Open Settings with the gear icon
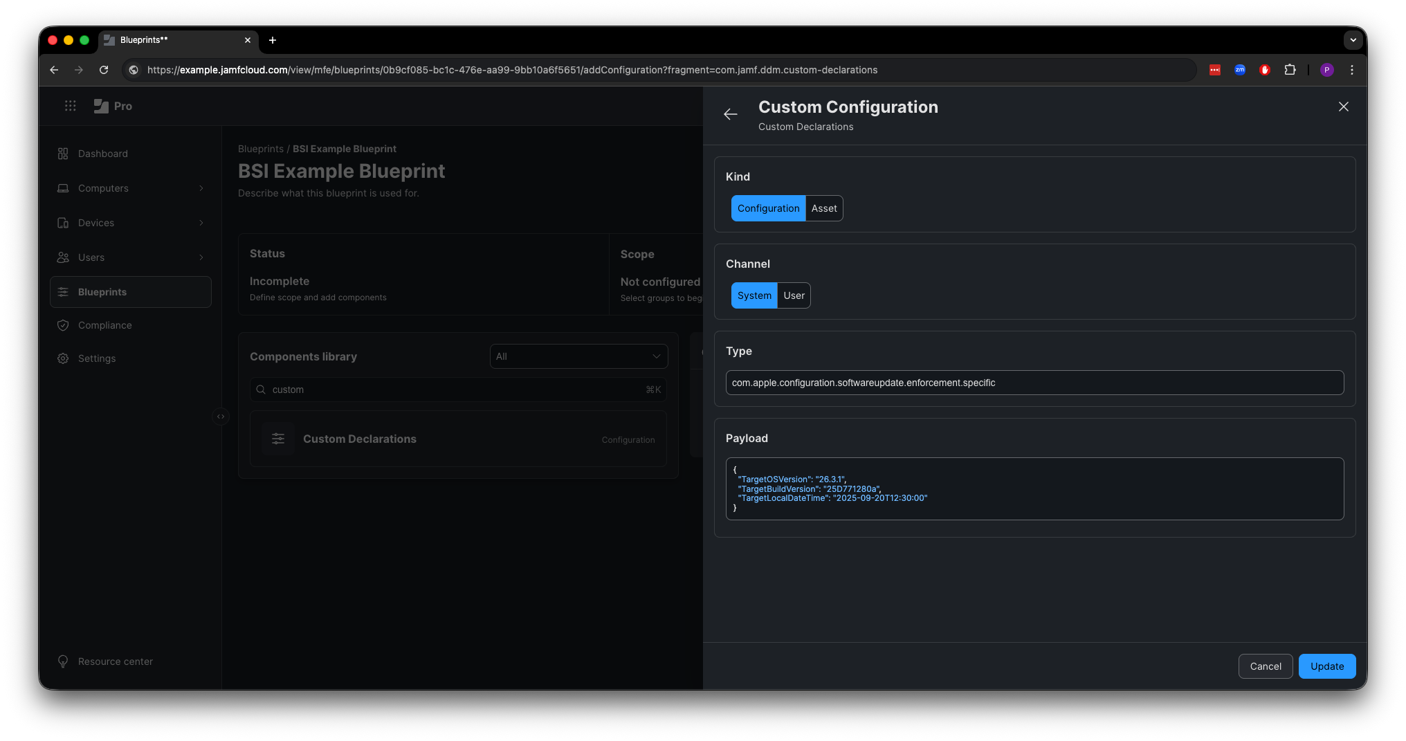The width and height of the screenshot is (1406, 741). 63,358
